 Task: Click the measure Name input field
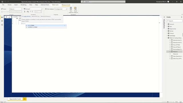pyautogui.click(x=15, y=9)
